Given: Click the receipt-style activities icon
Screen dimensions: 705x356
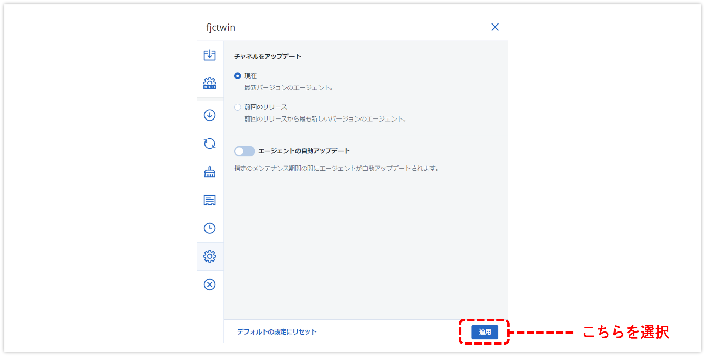Looking at the screenshot, I should click(x=210, y=200).
